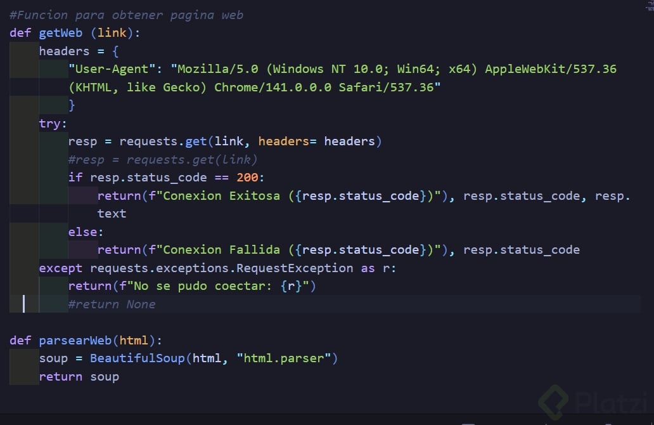Click the 'Conexion Fallida' string
The height and width of the screenshot is (425, 654).
221,250
